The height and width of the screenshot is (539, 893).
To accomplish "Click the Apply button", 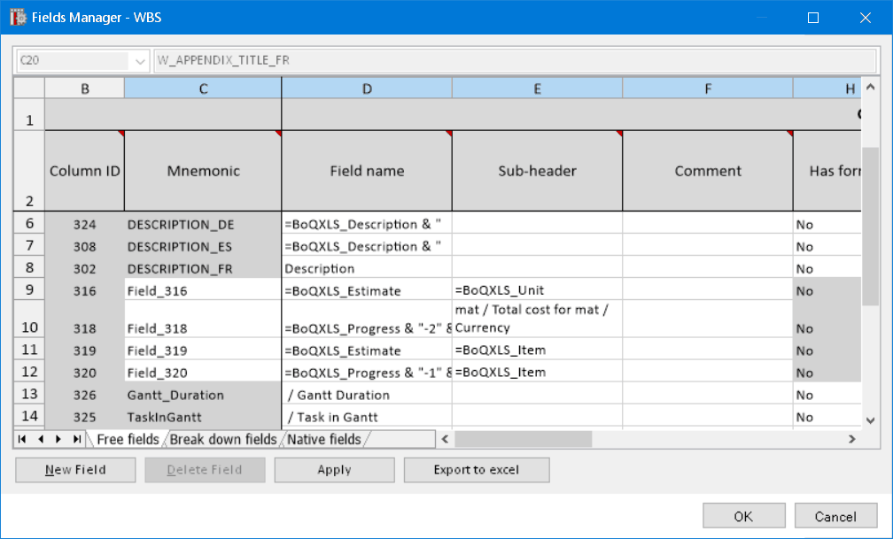I will coord(334,470).
